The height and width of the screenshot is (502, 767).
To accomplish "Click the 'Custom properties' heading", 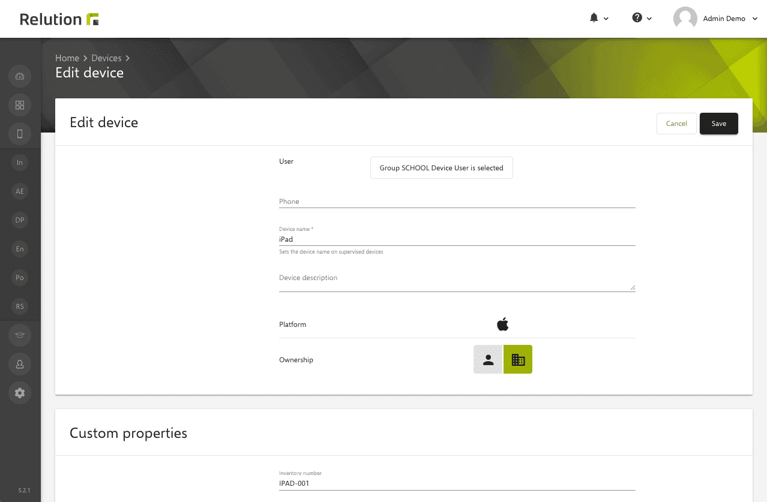I will click(x=128, y=433).
